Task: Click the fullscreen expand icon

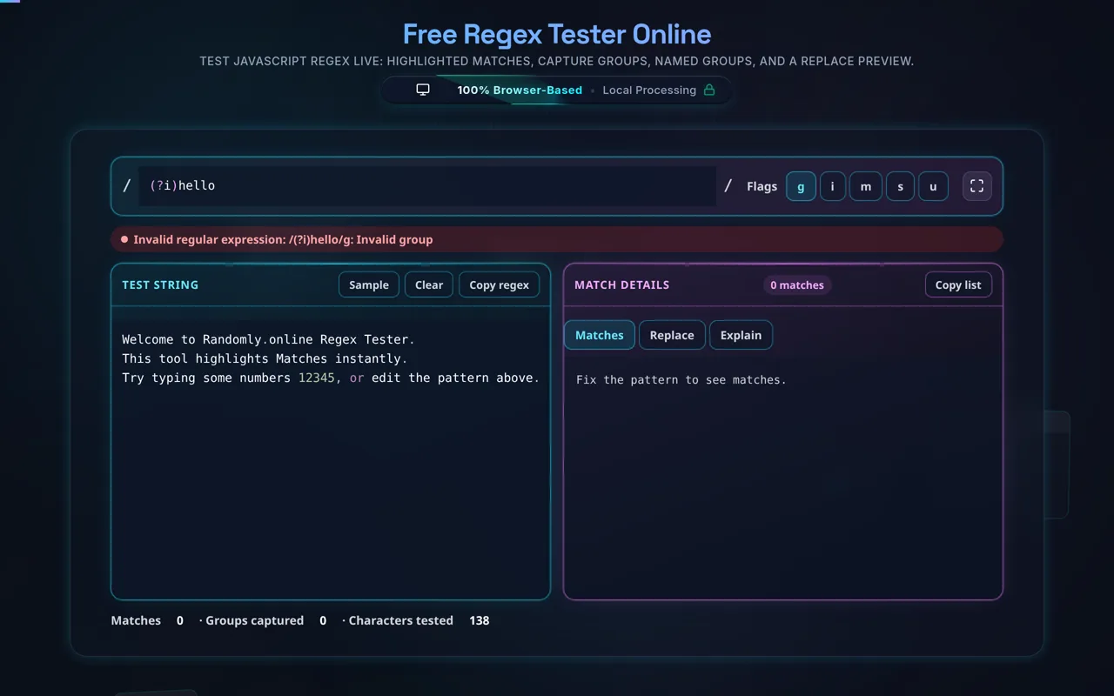Action: (976, 186)
